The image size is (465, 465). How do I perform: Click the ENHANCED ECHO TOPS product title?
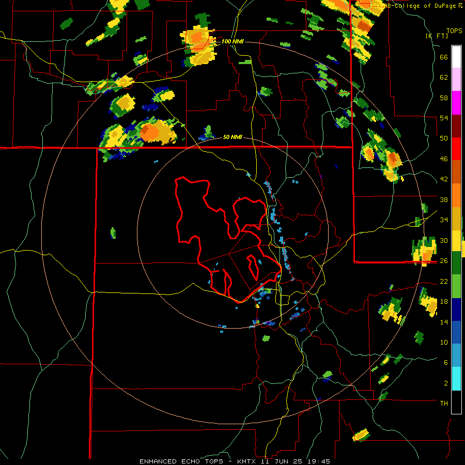(x=181, y=461)
